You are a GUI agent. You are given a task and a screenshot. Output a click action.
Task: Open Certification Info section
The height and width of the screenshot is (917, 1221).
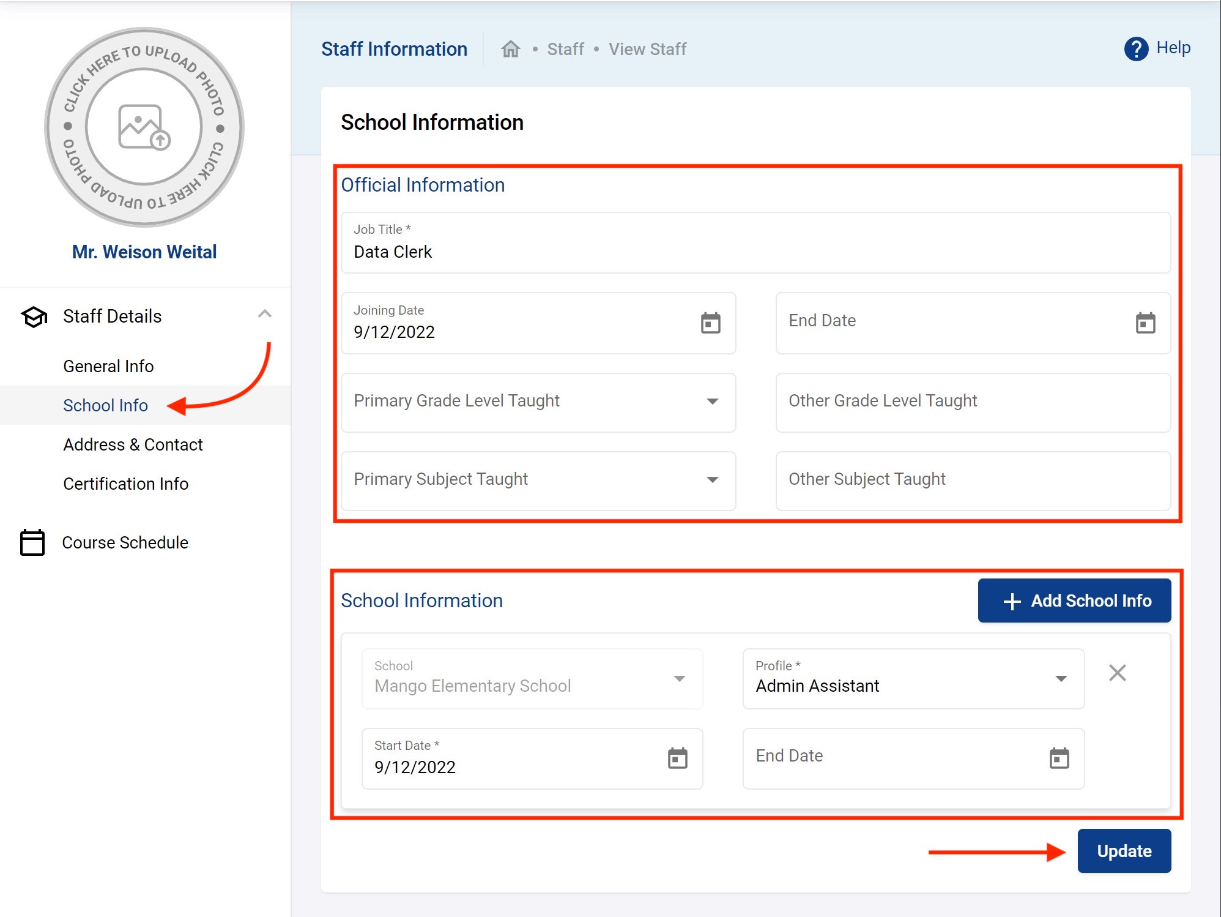[x=125, y=484]
